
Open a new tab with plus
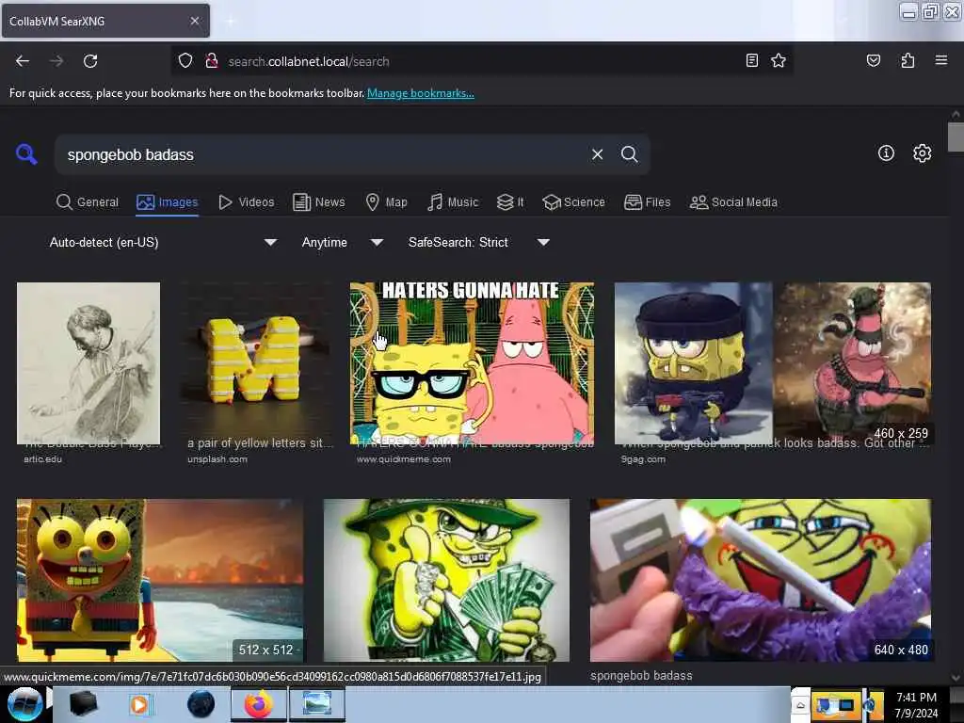[x=231, y=21]
